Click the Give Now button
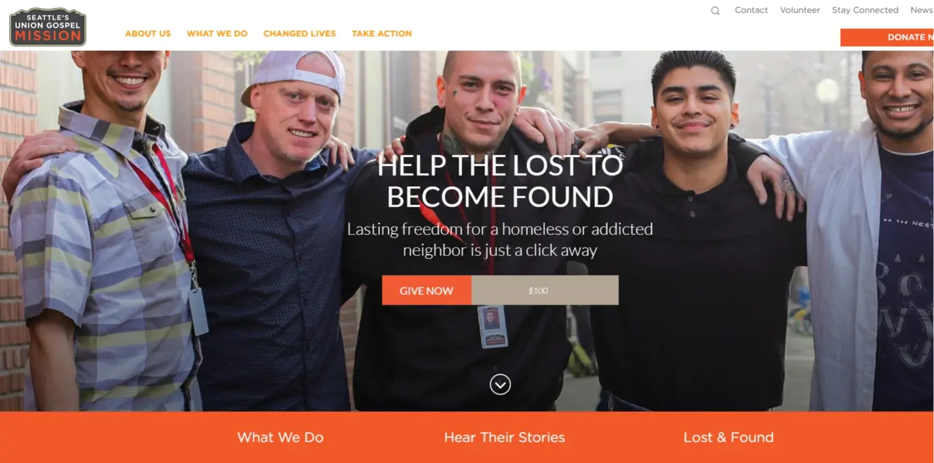 (426, 290)
